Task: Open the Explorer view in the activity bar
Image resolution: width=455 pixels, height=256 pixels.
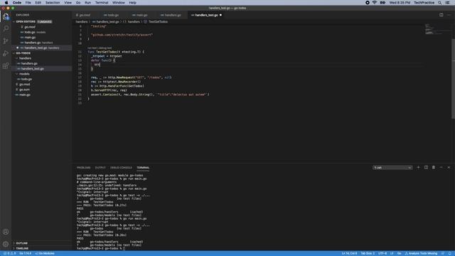Action: tap(6, 16)
